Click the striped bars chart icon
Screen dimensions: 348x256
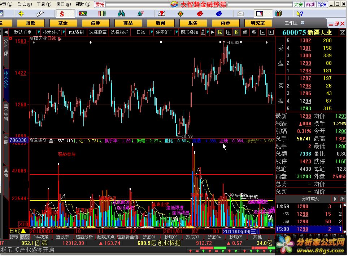click(x=102, y=14)
